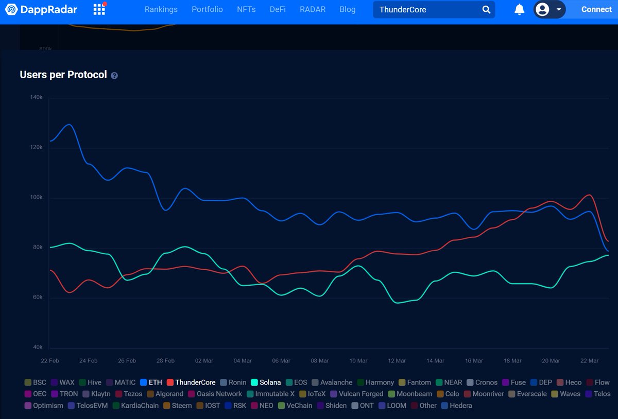Hide the ThunderCore series in legend
This screenshot has width=618, height=419.
[191, 382]
